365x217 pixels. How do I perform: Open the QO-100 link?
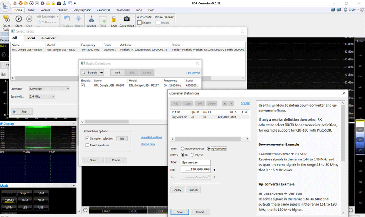click(245, 103)
